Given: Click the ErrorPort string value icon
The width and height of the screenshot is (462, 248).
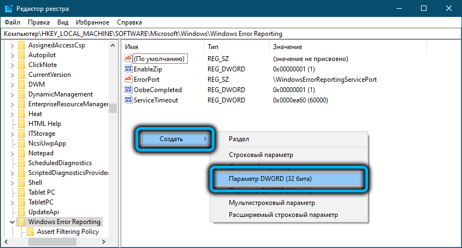Looking at the screenshot, I should [x=129, y=80].
